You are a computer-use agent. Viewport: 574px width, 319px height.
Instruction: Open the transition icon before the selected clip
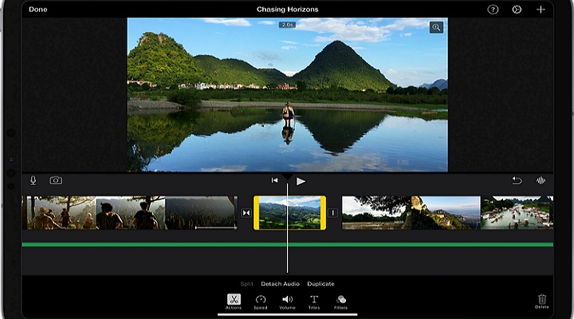point(246,213)
